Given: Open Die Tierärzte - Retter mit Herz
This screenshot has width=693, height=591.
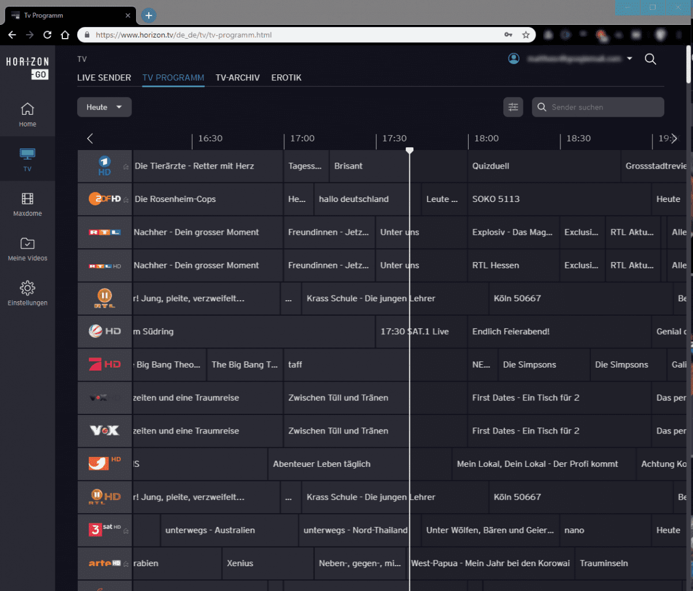Looking at the screenshot, I should [208, 166].
